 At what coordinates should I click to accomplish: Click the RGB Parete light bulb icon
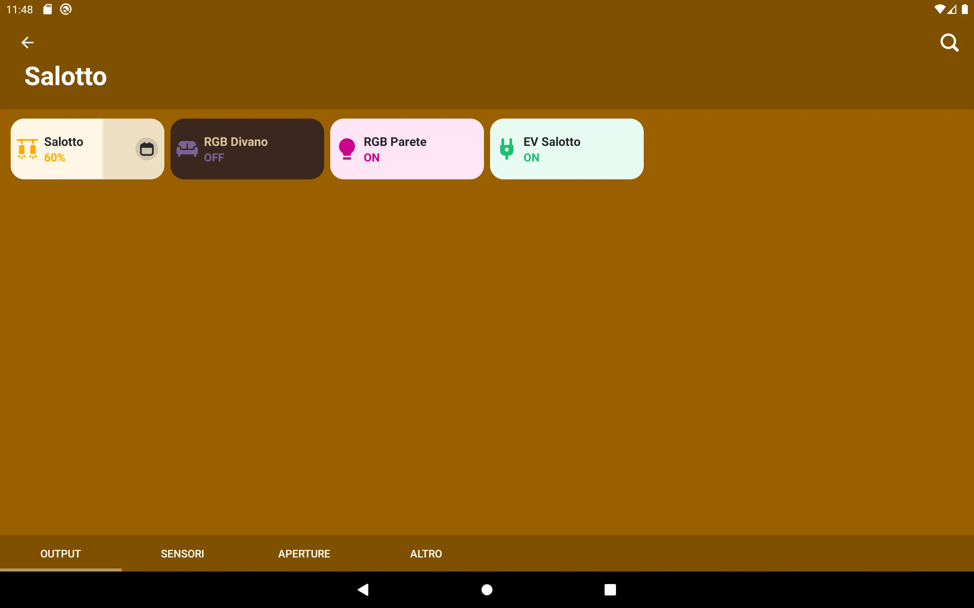(x=347, y=149)
